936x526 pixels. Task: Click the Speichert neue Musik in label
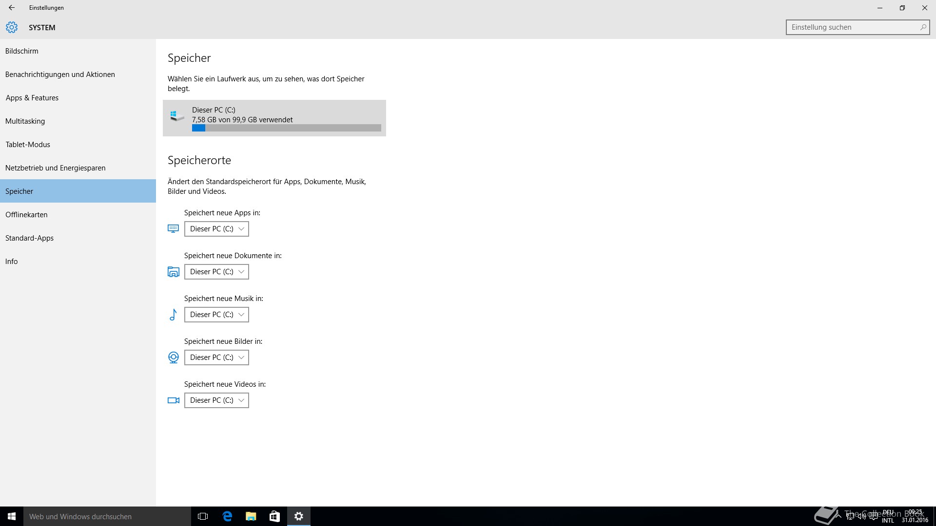point(224,299)
